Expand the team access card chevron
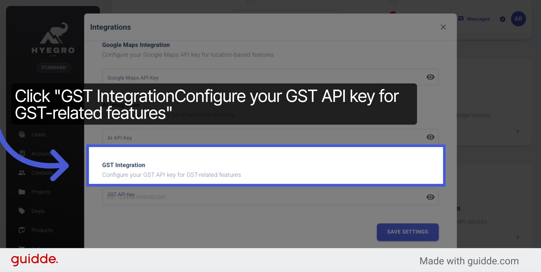Image resolution: width=541 pixels, height=272 pixels. (x=517, y=237)
